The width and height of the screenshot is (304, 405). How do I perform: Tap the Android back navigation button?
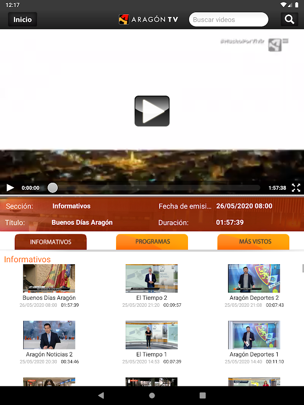click(101, 395)
